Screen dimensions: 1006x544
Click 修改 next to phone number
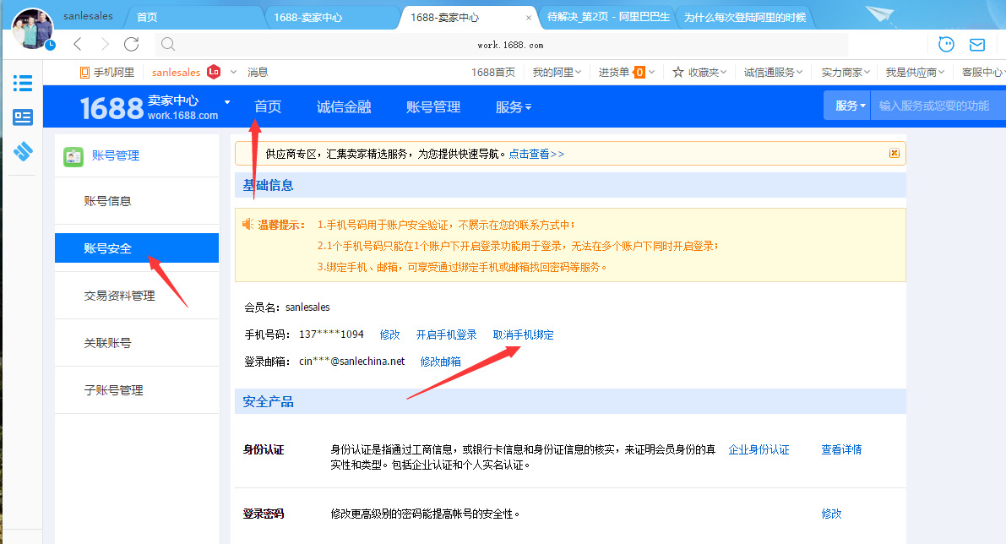pos(389,335)
